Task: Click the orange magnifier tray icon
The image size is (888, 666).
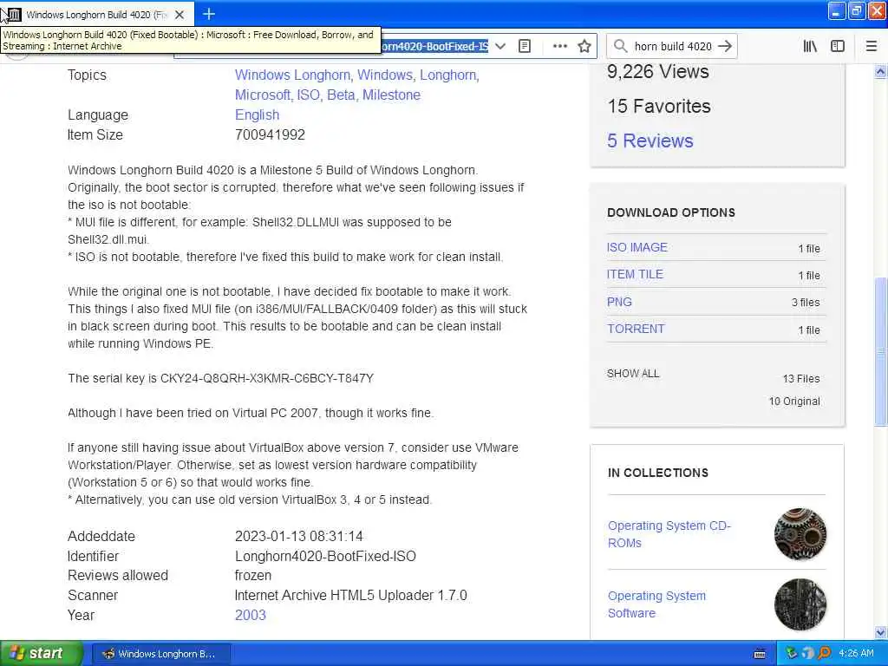Action: (824, 654)
